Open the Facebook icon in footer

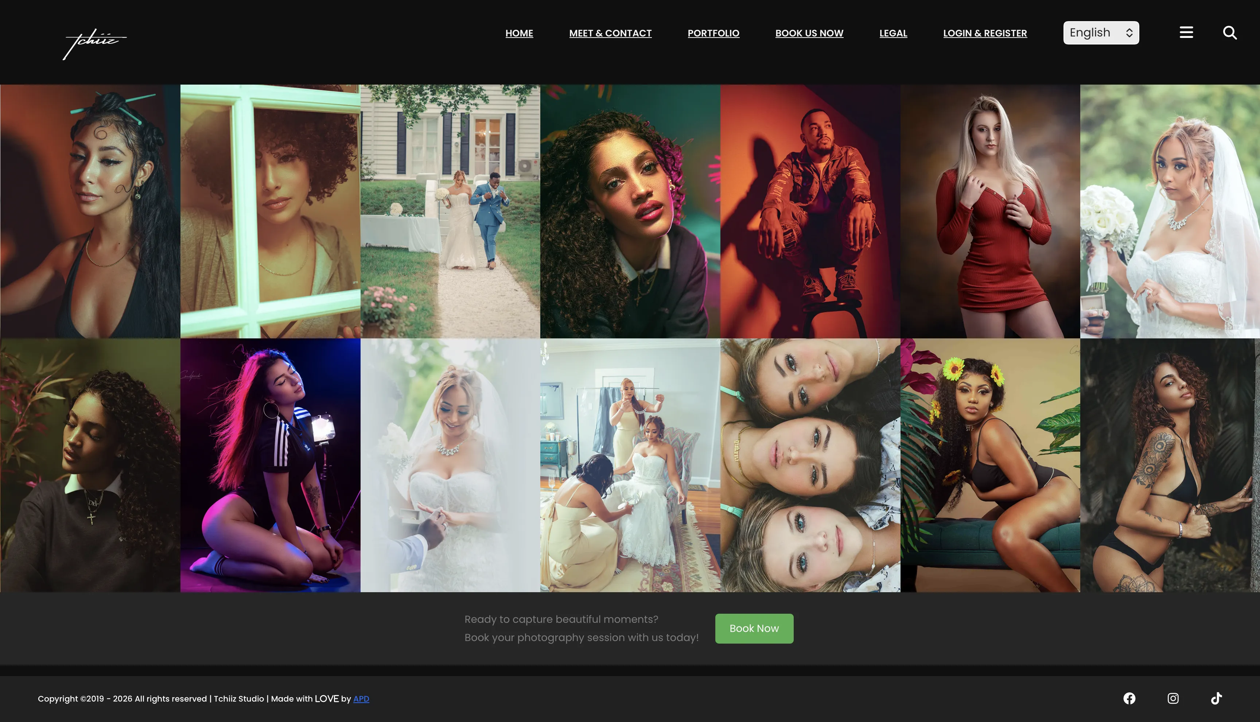click(x=1129, y=698)
